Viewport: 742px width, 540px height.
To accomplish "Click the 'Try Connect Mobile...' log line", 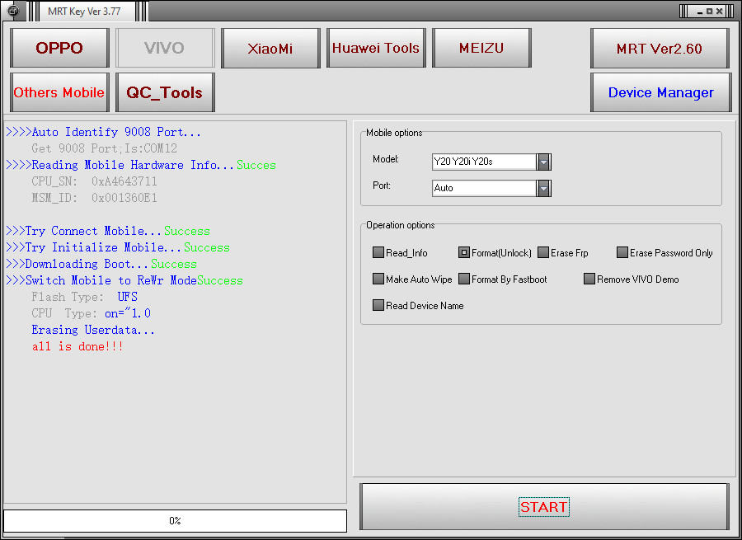I will tap(108, 231).
